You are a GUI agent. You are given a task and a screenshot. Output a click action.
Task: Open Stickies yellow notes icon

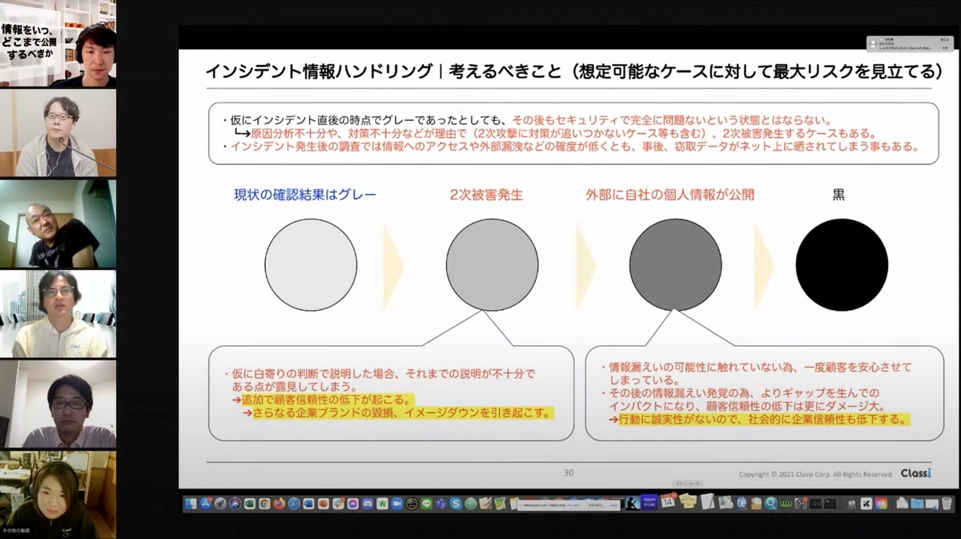688,502
